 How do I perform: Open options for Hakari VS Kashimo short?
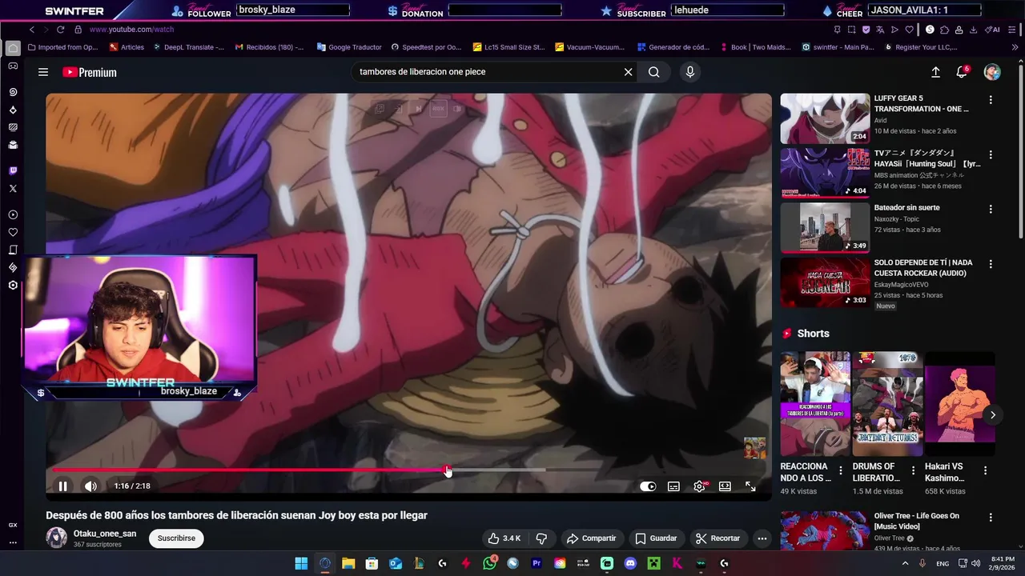click(x=985, y=470)
